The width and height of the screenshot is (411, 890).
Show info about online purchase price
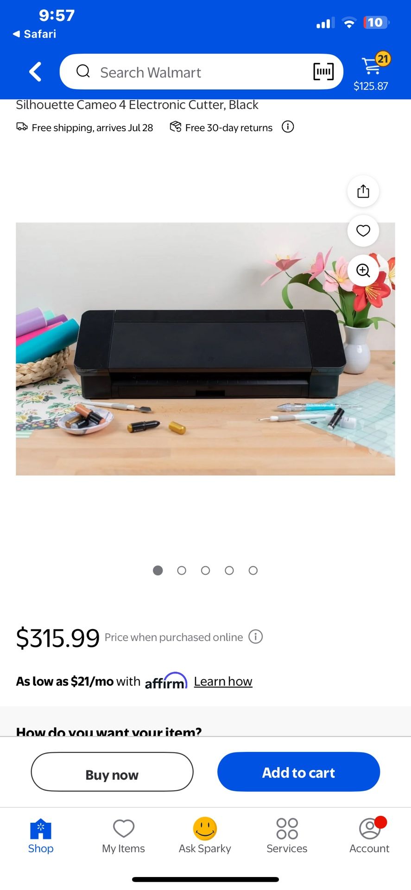tap(256, 636)
